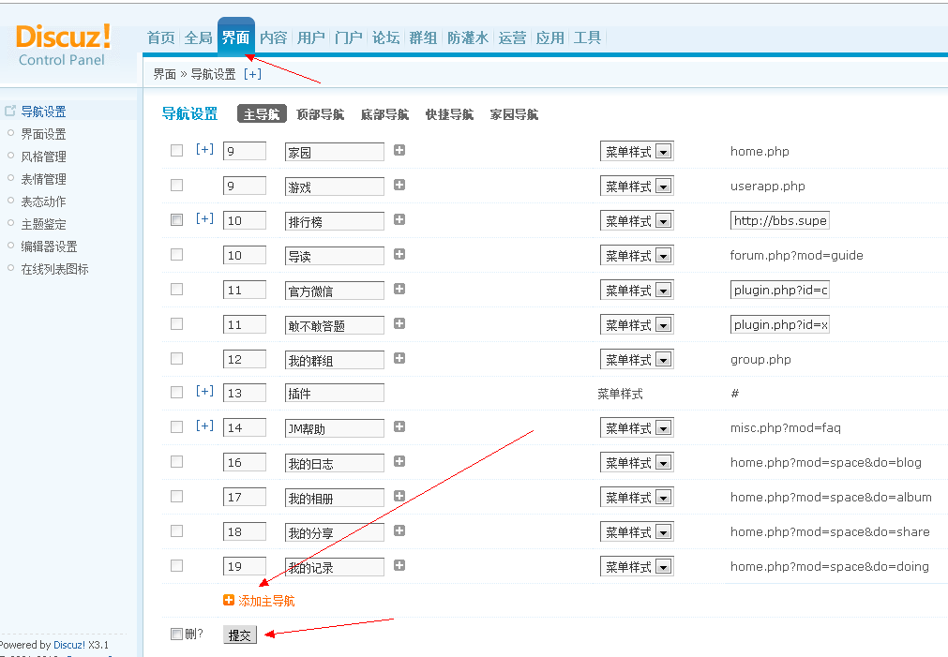Click the URL field containing http://bbs.supe
This screenshot has width=948, height=657.
point(780,220)
